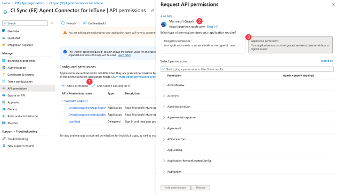
Task: Click the Refresh icon in toolbar
Action: pos(63,23)
